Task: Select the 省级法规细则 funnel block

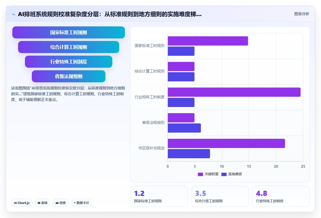Action: click(x=68, y=76)
